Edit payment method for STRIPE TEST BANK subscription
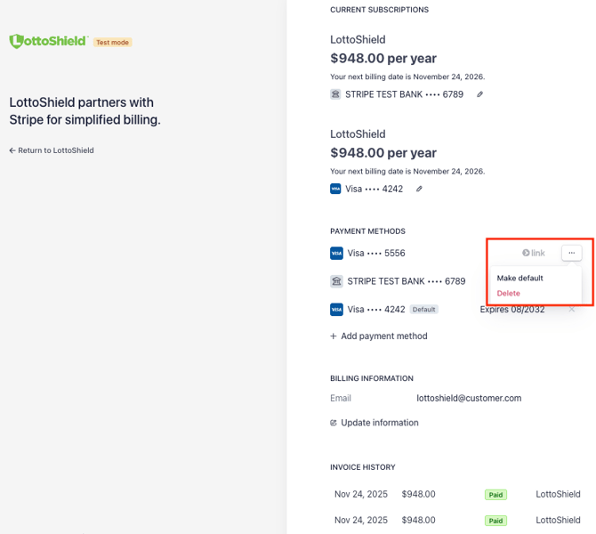The image size is (596, 534). pos(480,94)
